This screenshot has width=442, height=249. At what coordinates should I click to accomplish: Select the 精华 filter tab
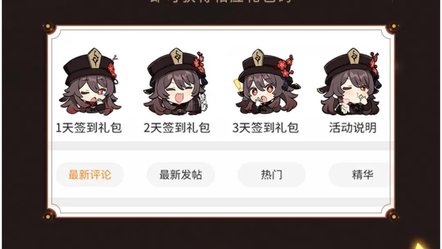361,174
